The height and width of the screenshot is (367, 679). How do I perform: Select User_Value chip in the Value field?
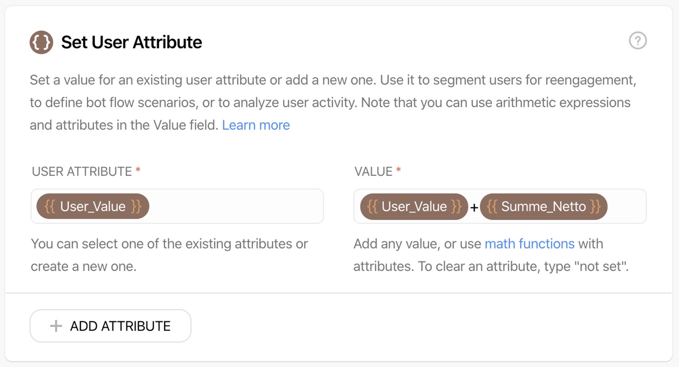[x=414, y=207]
